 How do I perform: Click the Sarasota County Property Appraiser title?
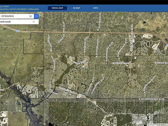[19, 9]
